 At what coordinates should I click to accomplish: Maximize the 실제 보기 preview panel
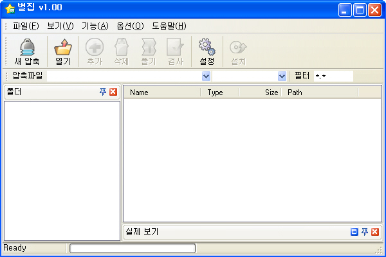[354, 232]
